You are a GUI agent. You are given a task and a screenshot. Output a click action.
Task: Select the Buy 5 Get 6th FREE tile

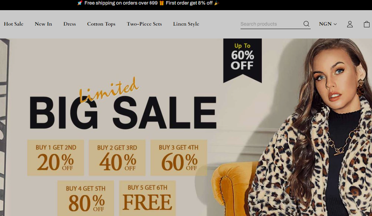147,198
